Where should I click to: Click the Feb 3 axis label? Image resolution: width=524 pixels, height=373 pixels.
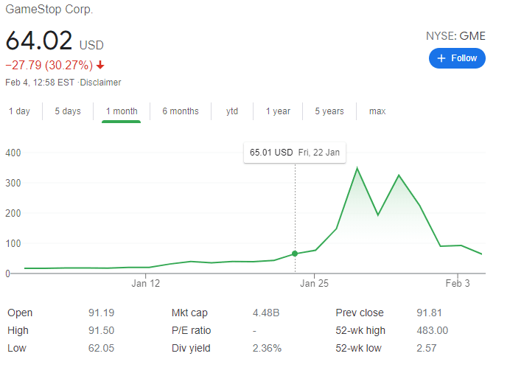pyautogui.click(x=458, y=283)
